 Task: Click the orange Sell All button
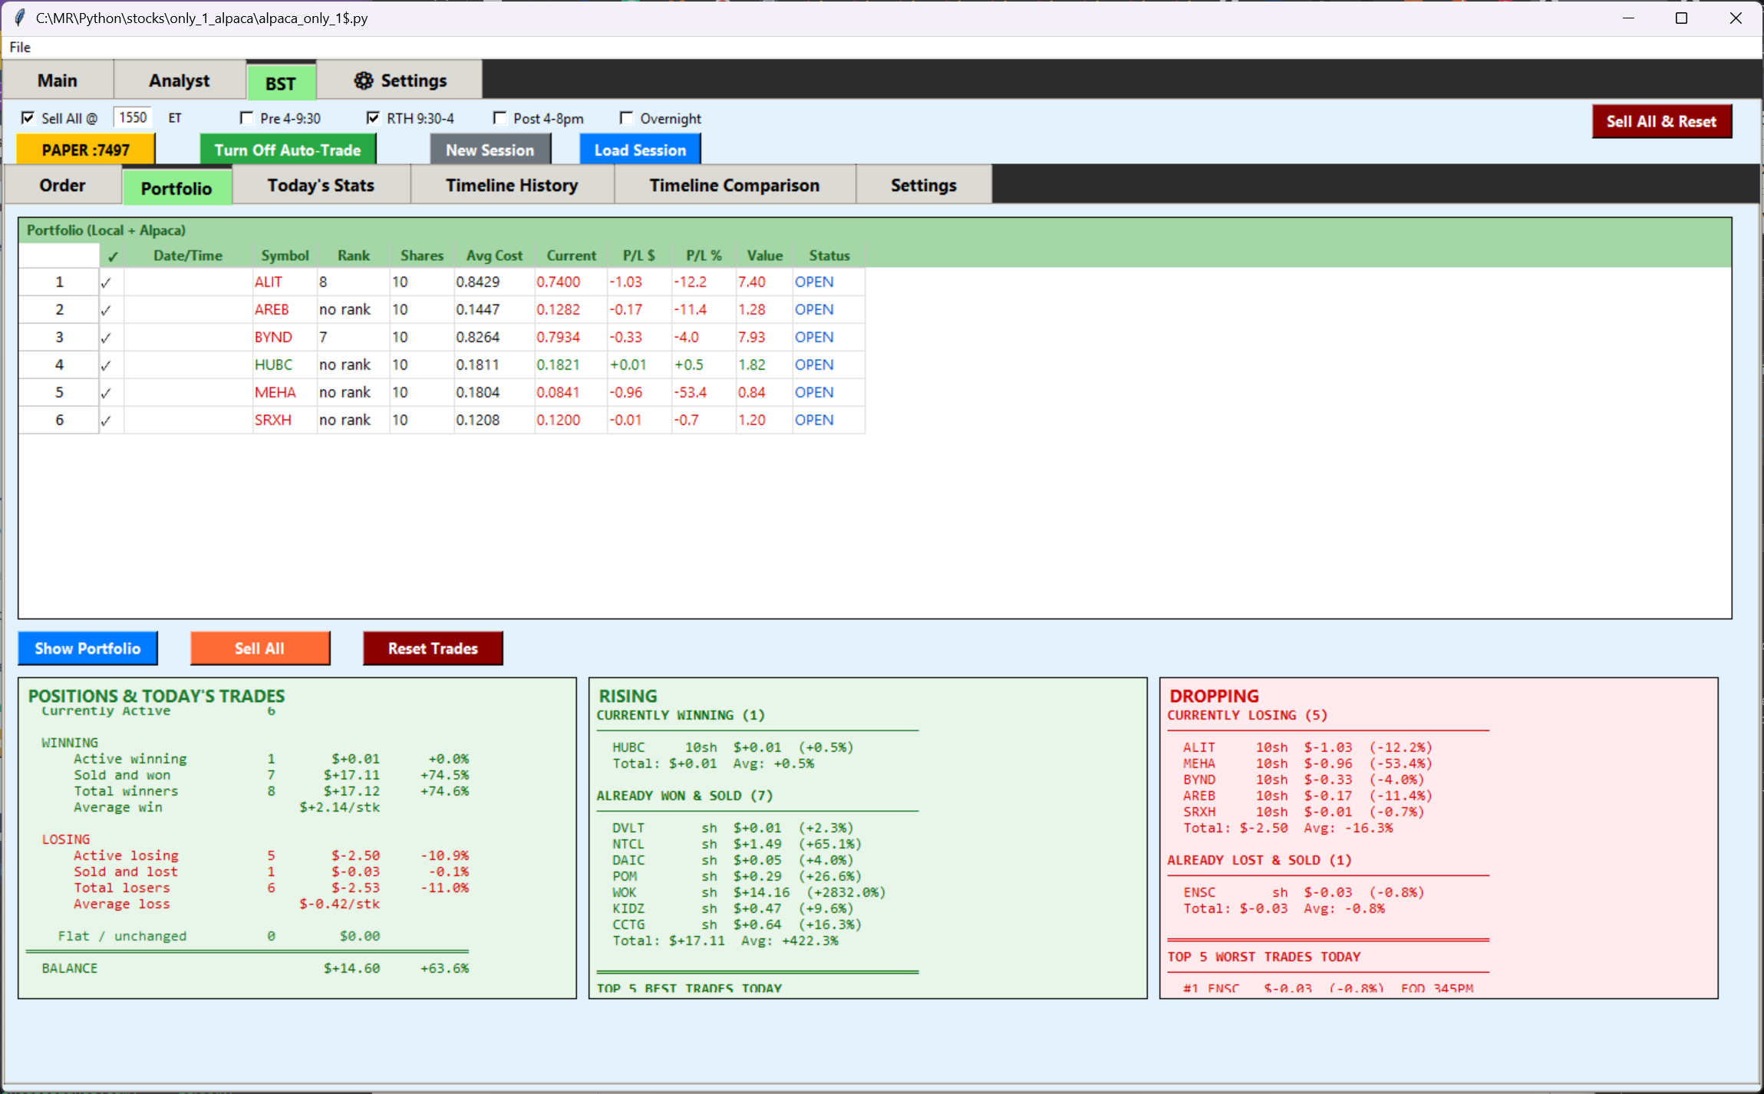click(260, 648)
